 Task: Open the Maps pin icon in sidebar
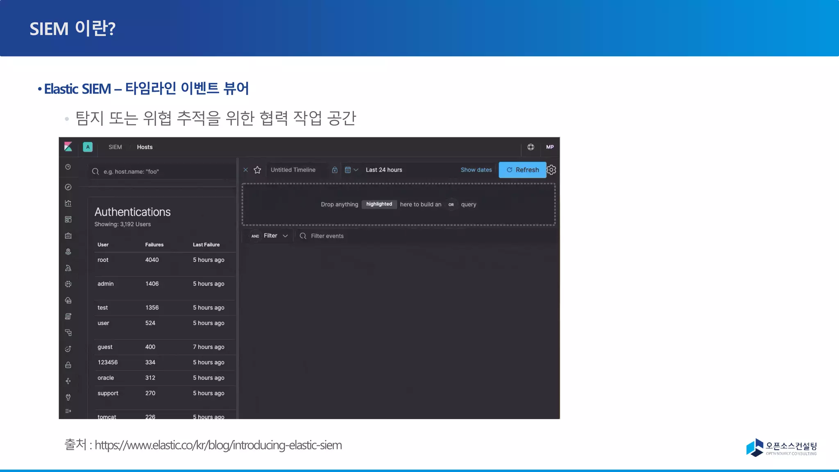[68, 252]
